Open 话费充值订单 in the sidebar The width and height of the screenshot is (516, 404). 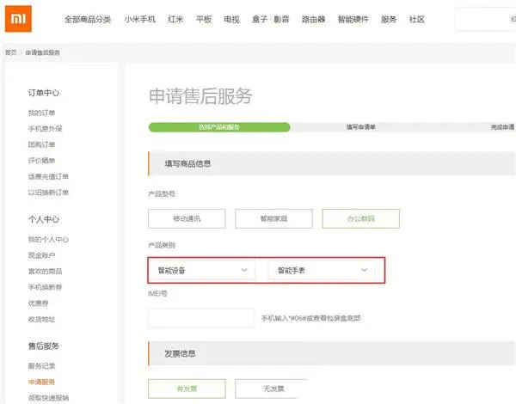pyautogui.click(x=48, y=177)
